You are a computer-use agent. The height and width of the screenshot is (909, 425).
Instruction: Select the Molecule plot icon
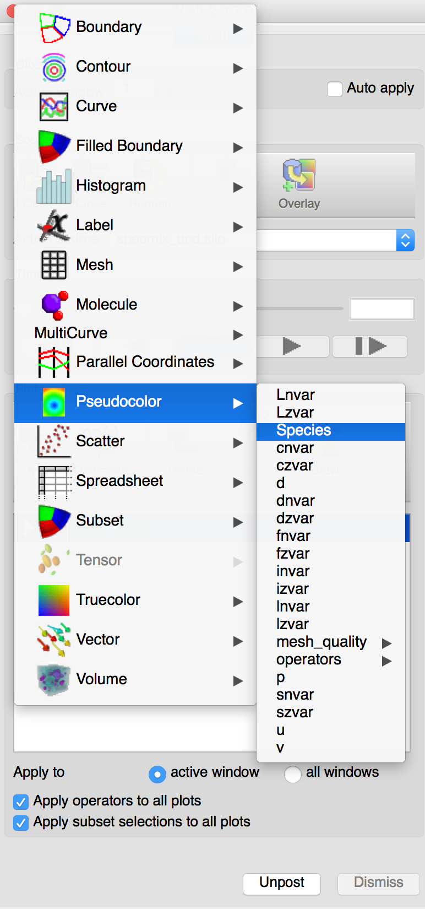(x=55, y=305)
